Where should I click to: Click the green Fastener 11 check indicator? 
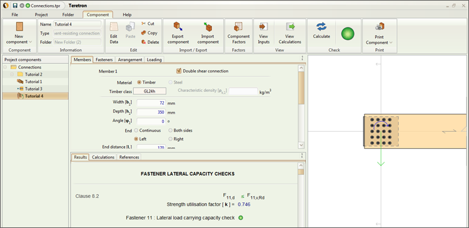pos(241,218)
